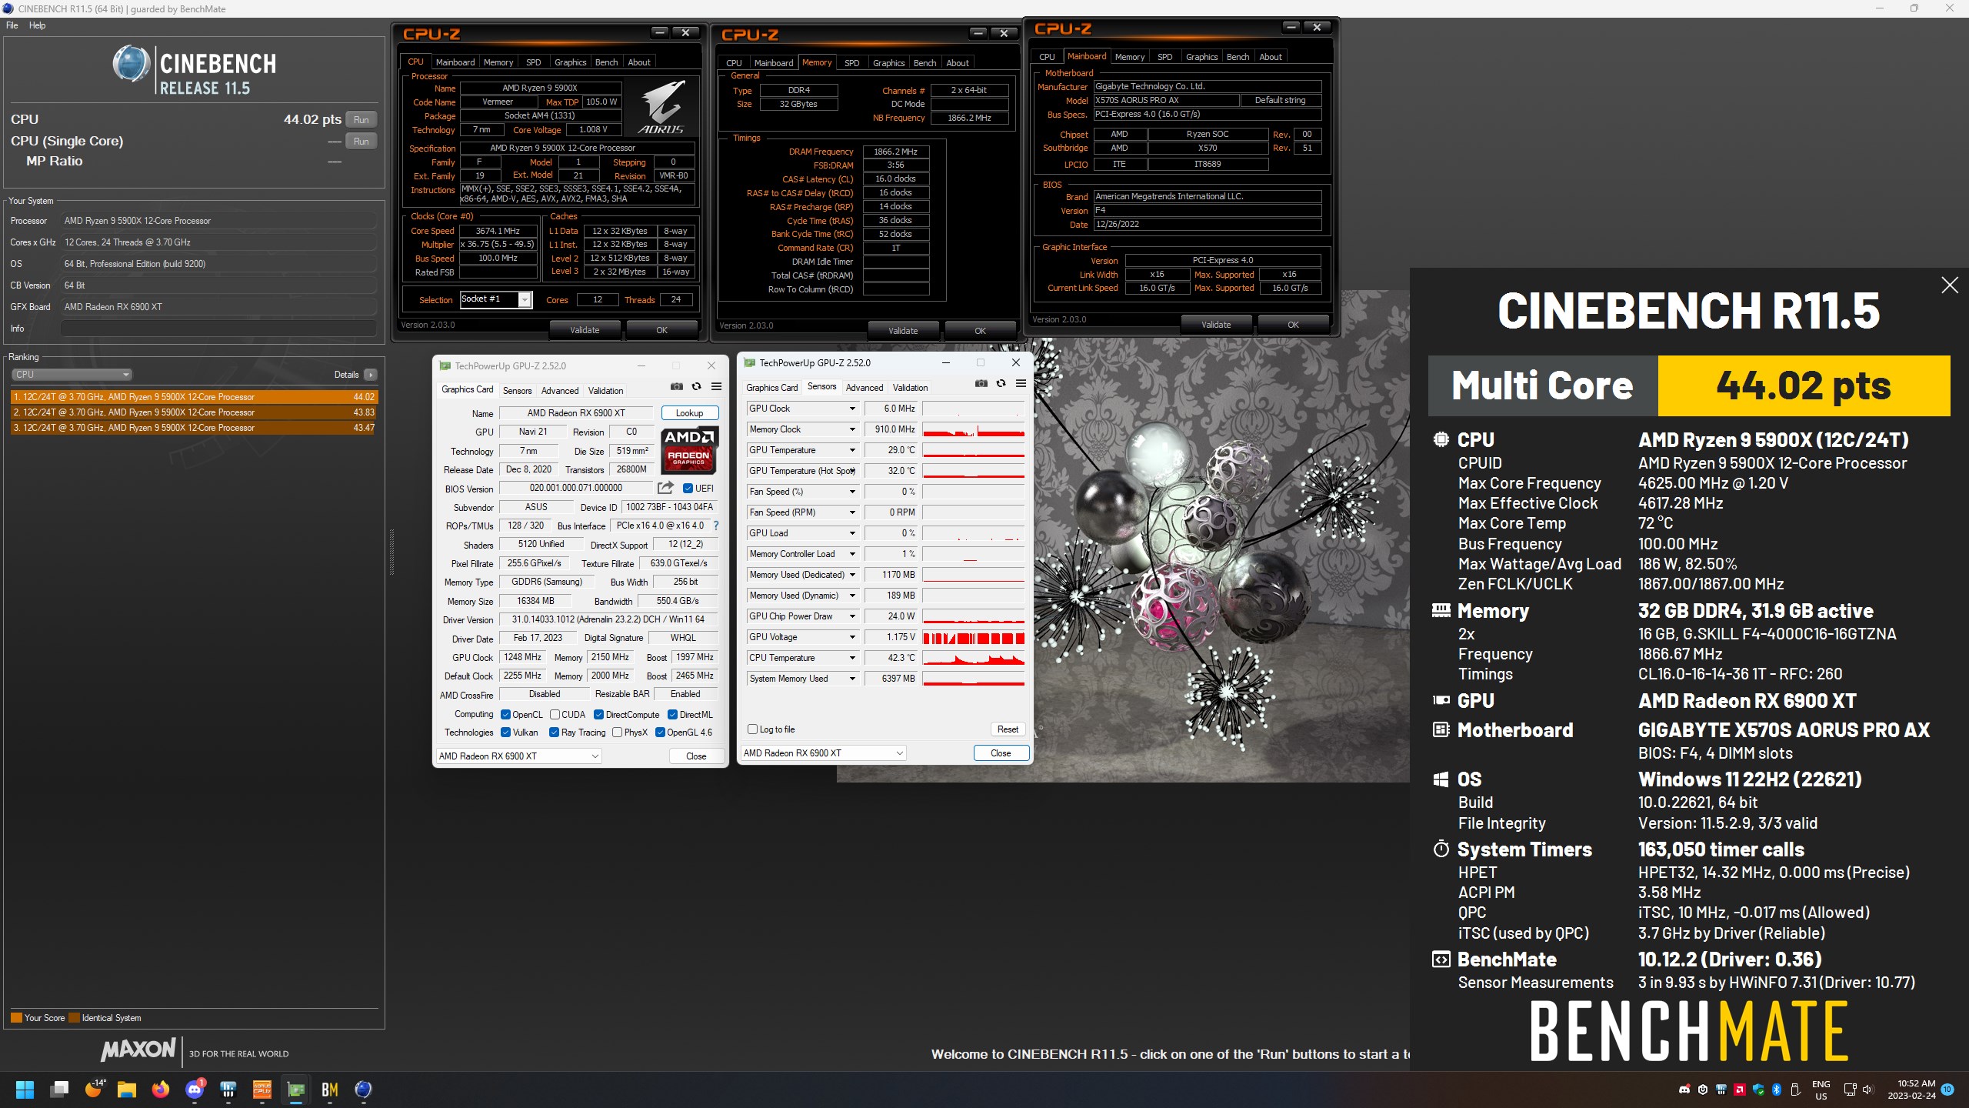Click camera icon in GPU-Z Sensors window

[981, 383]
